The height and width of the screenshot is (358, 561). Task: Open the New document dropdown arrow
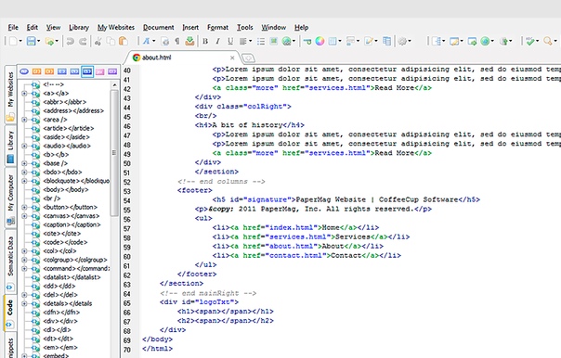20,41
